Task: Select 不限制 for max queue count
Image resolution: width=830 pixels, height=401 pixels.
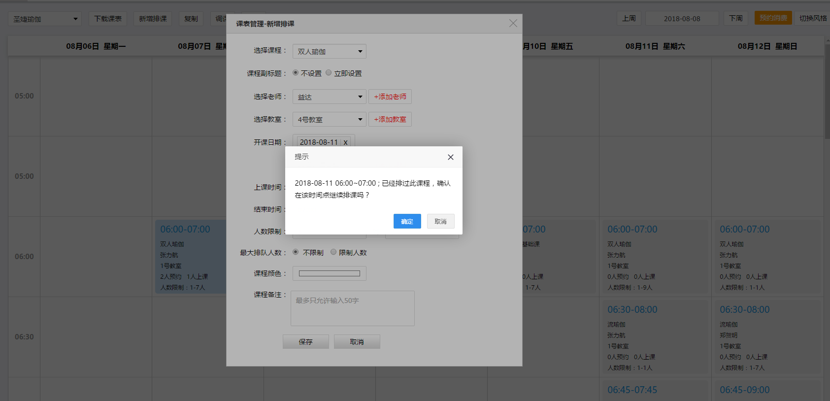Action: tap(296, 252)
